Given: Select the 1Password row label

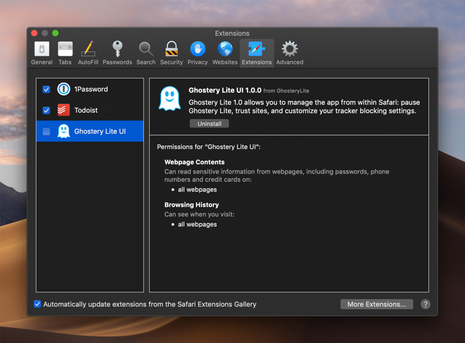Looking at the screenshot, I should tap(91, 89).
